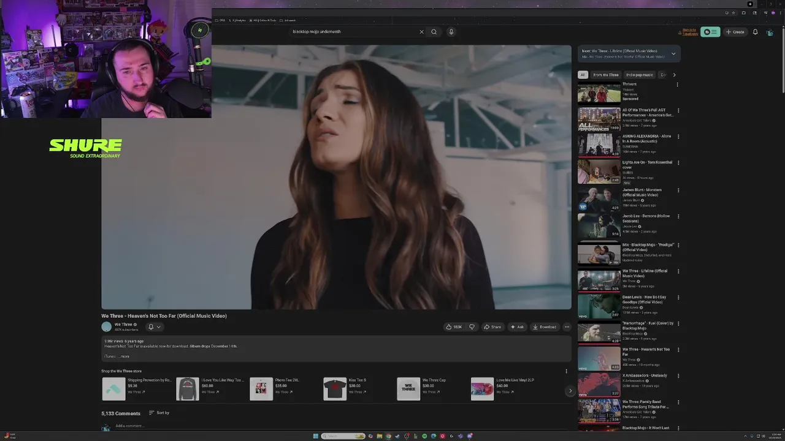Start voice search with the microphone icon
Screen dimensions: 785x441
pos(451,32)
